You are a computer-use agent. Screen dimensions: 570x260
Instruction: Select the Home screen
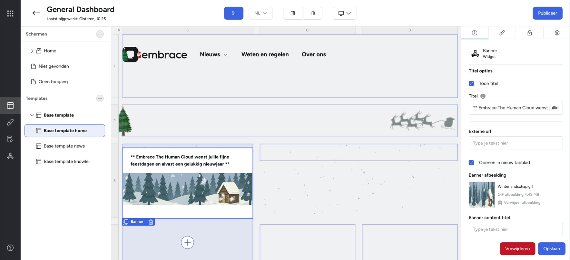tap(50, 51)
